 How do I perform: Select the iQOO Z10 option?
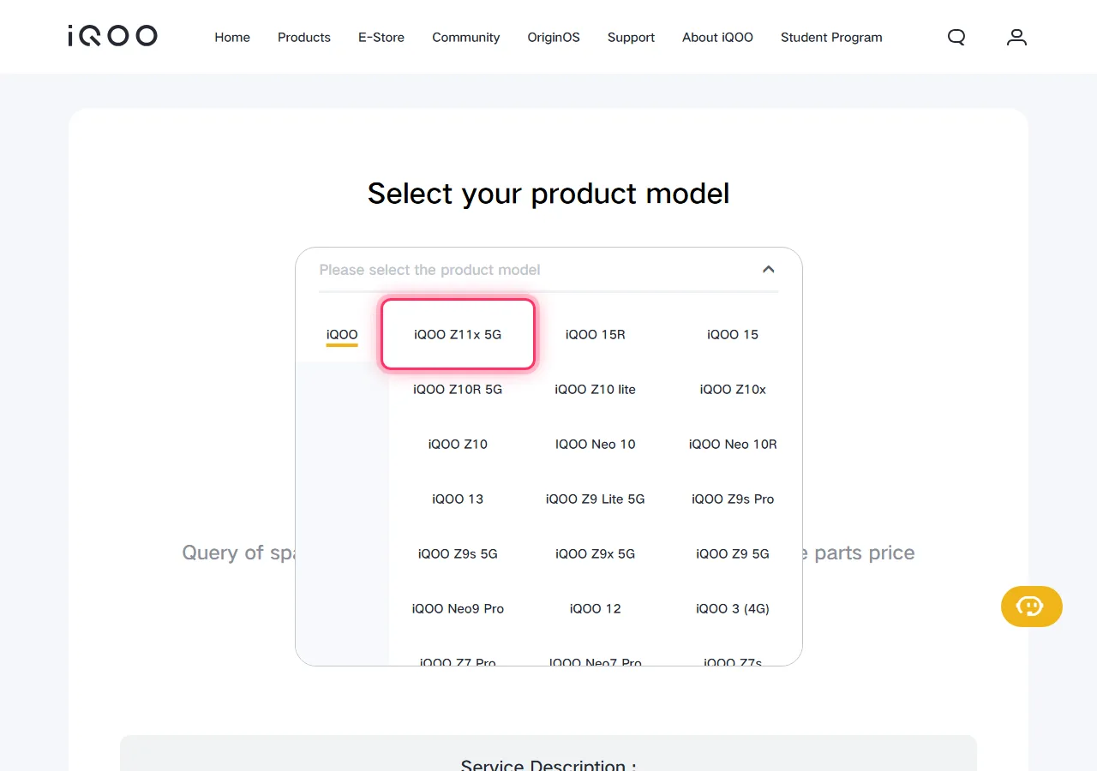pos(458,444)
